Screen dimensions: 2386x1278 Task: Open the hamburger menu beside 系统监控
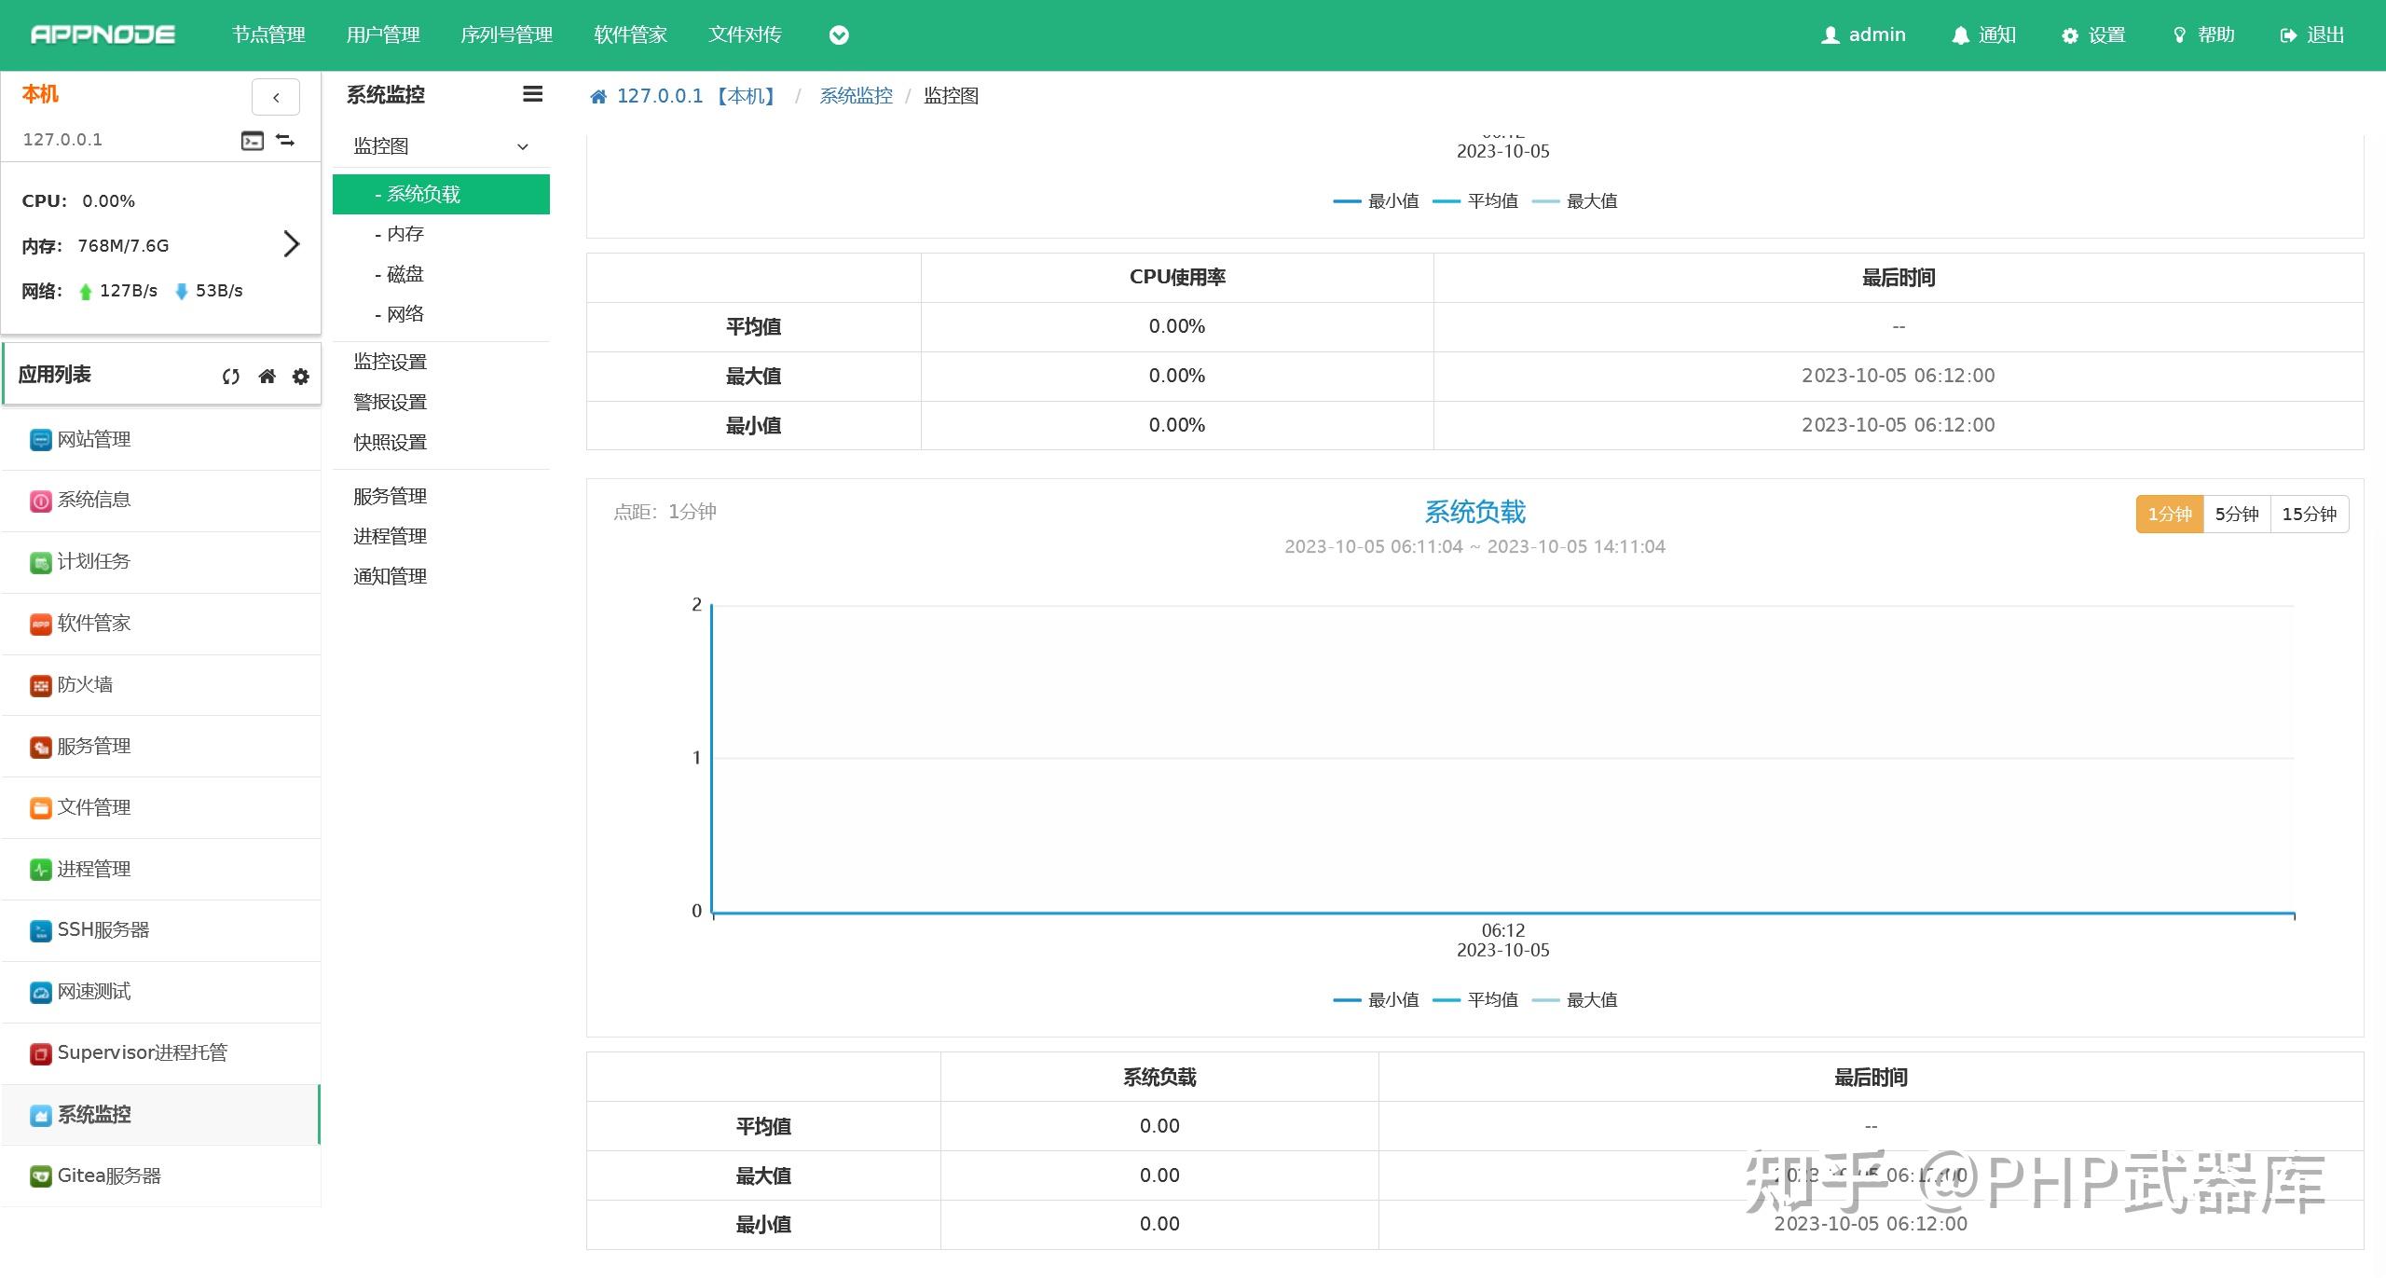pos(532,94)
